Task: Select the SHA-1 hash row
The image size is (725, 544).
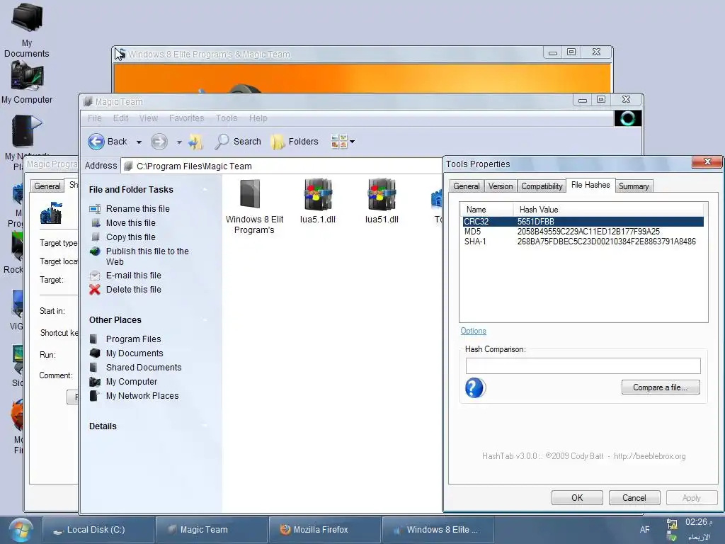Action: 583,242
